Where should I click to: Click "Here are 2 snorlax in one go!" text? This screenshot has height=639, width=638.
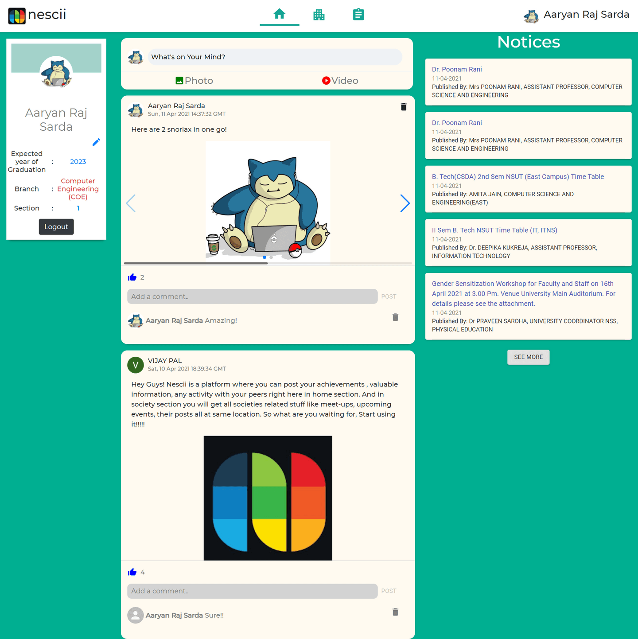pyautogui.click(x=179, y=129)
